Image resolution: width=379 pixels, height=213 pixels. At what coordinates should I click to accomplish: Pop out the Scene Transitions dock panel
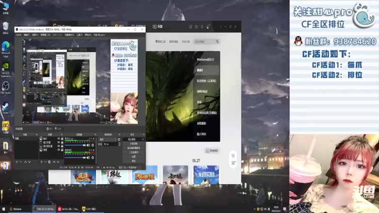click(x=119, y=134)
